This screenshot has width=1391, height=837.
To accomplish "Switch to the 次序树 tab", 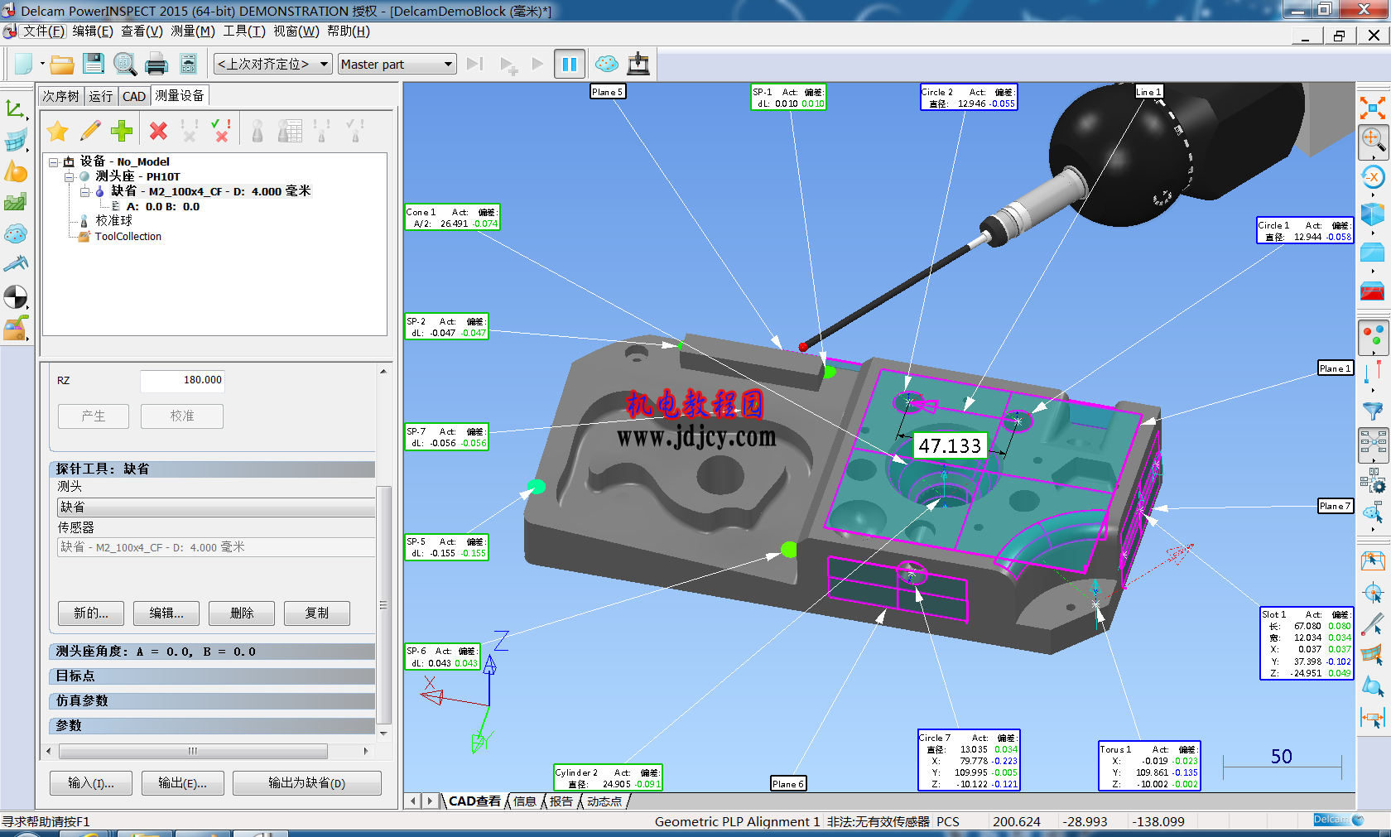I will pyautogui.click(x=61, y=96).
